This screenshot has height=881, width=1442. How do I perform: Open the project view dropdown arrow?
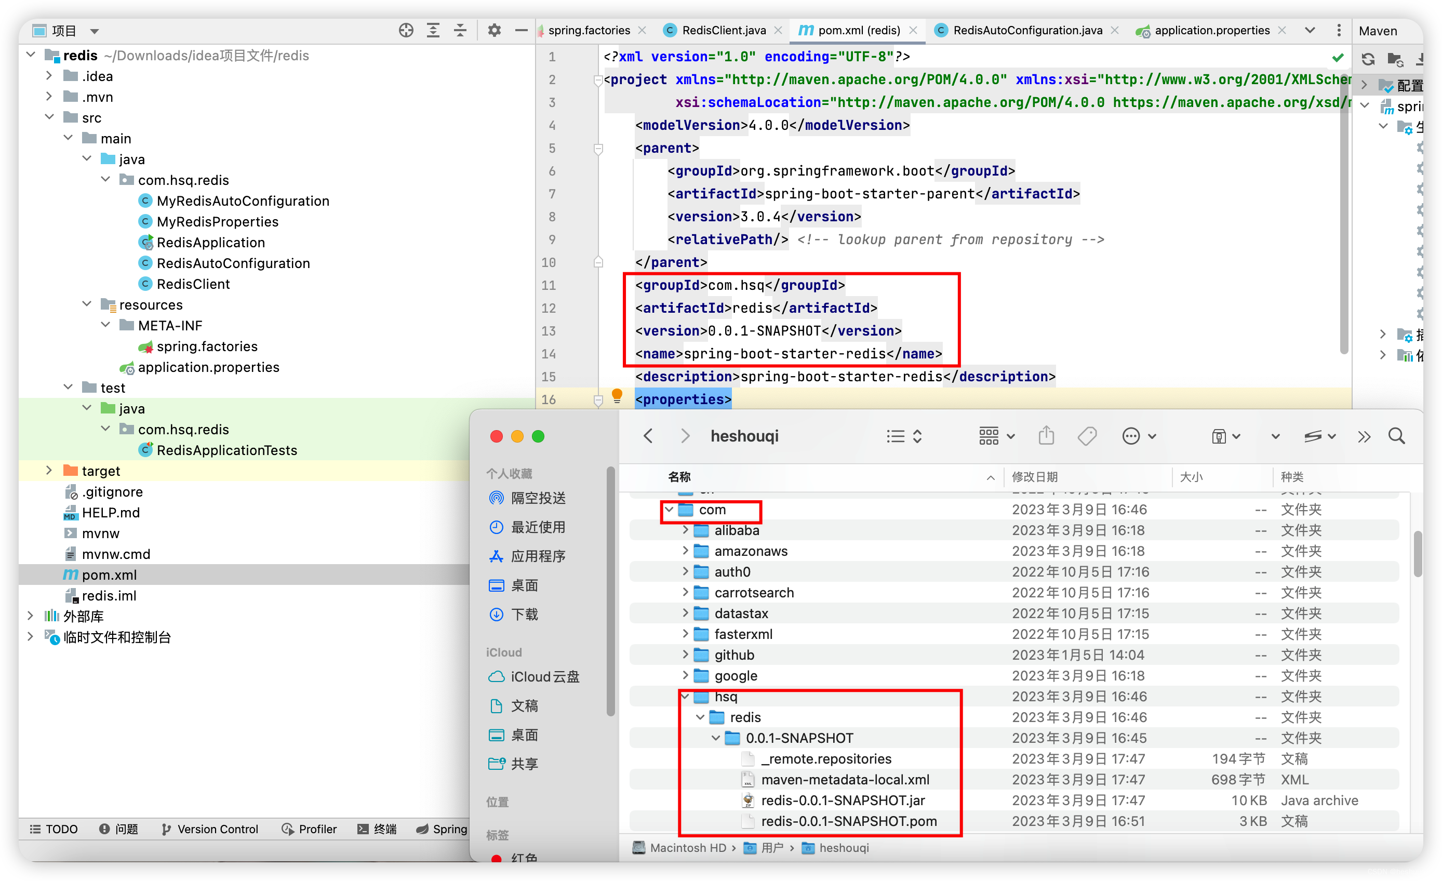pyautogui.click(x=94, y=31)
